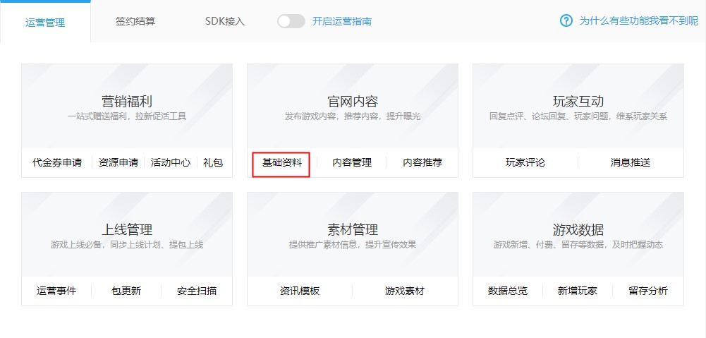Select 资源申请 under 营销福利

point(118,163)
